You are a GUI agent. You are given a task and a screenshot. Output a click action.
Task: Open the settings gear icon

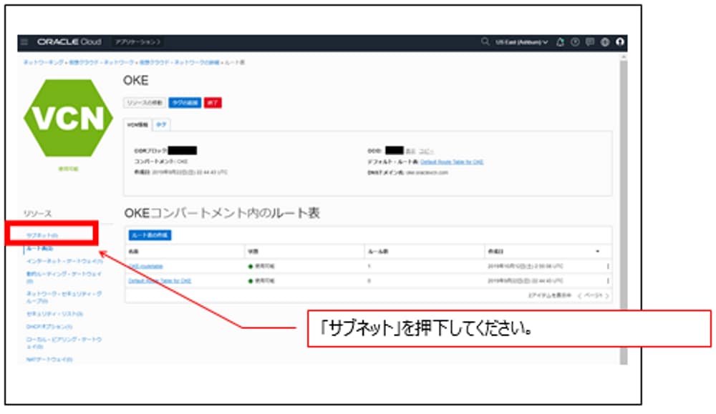pos(604,43)
